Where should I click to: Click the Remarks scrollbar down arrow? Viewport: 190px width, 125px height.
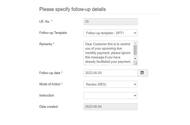click(135, 59)
